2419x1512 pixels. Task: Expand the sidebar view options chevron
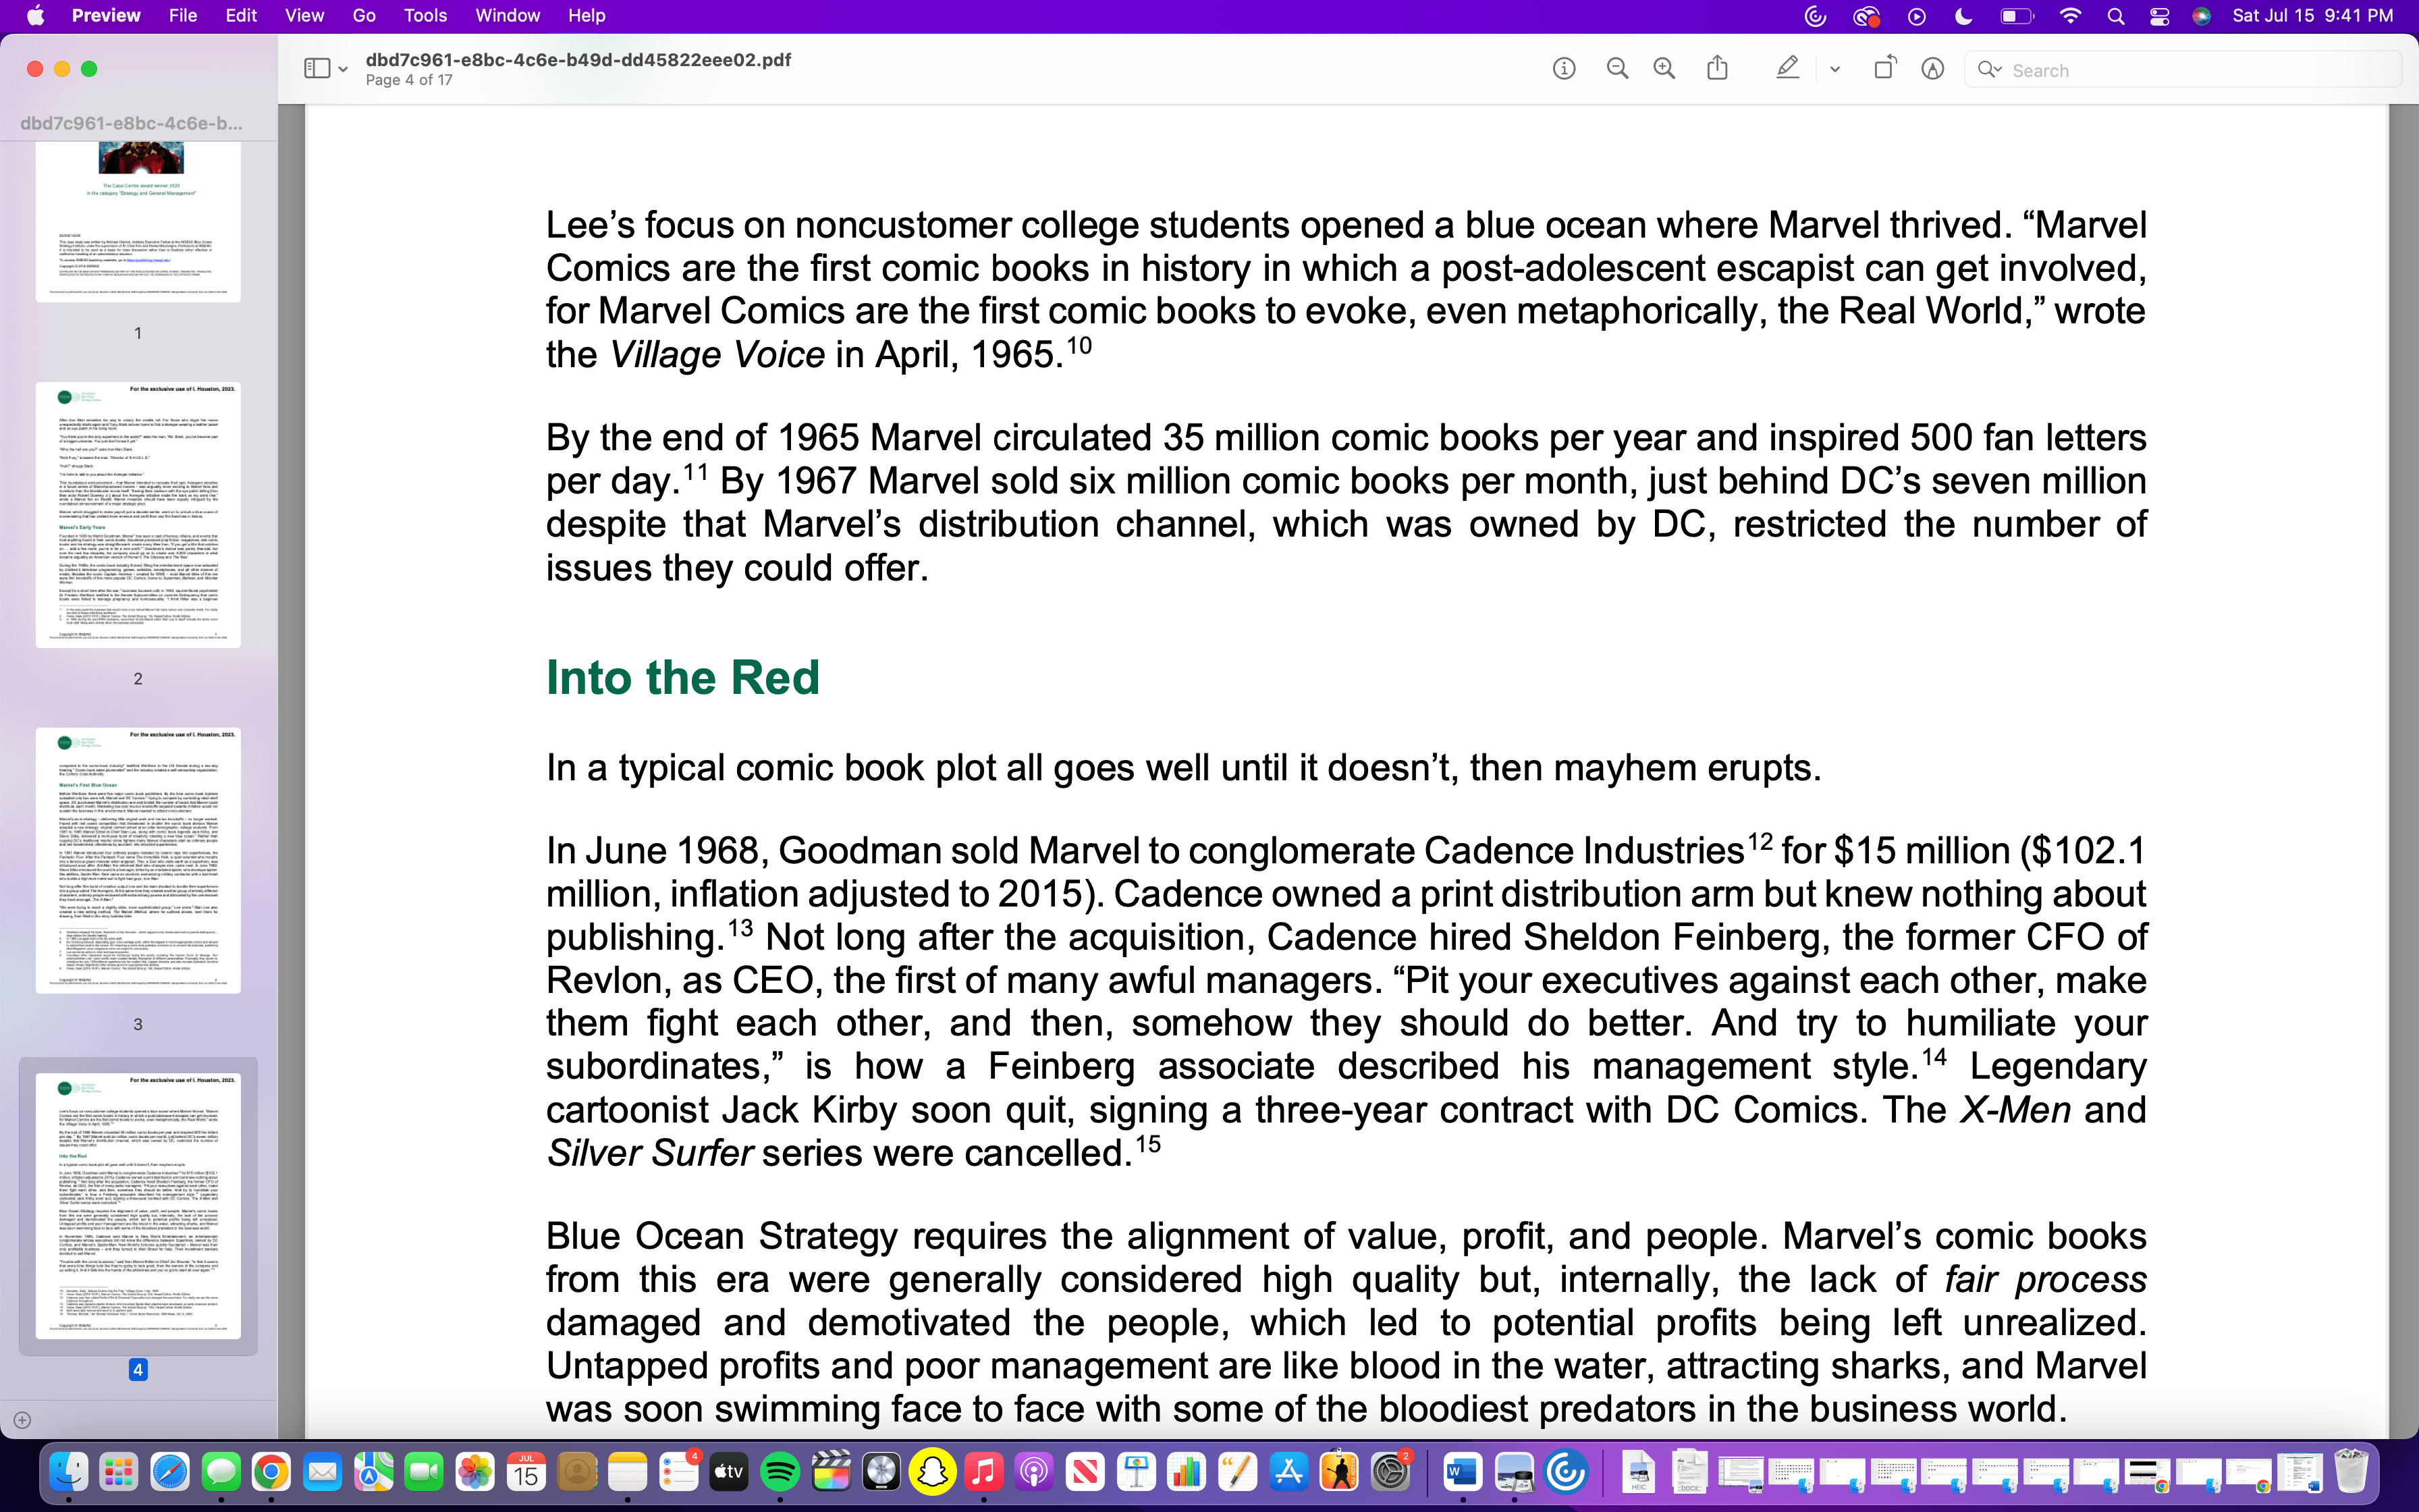(343, 70)
